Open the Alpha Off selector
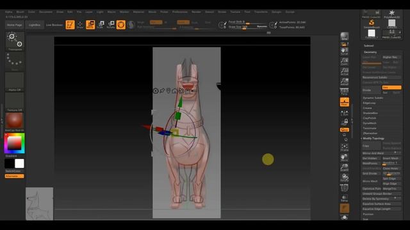This screenshot has width=410, height=230. pyautogui.click(x=15, y=82)
